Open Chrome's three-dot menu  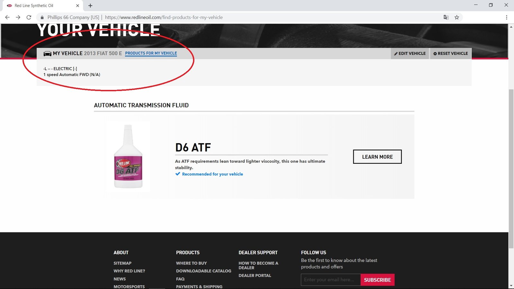507,17
